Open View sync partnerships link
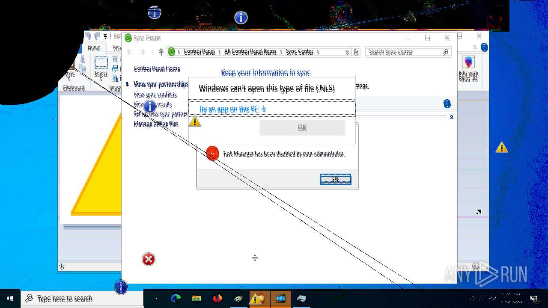Image resolution: width=548 pixels, height=308 pixels. [x=161, y=85]
